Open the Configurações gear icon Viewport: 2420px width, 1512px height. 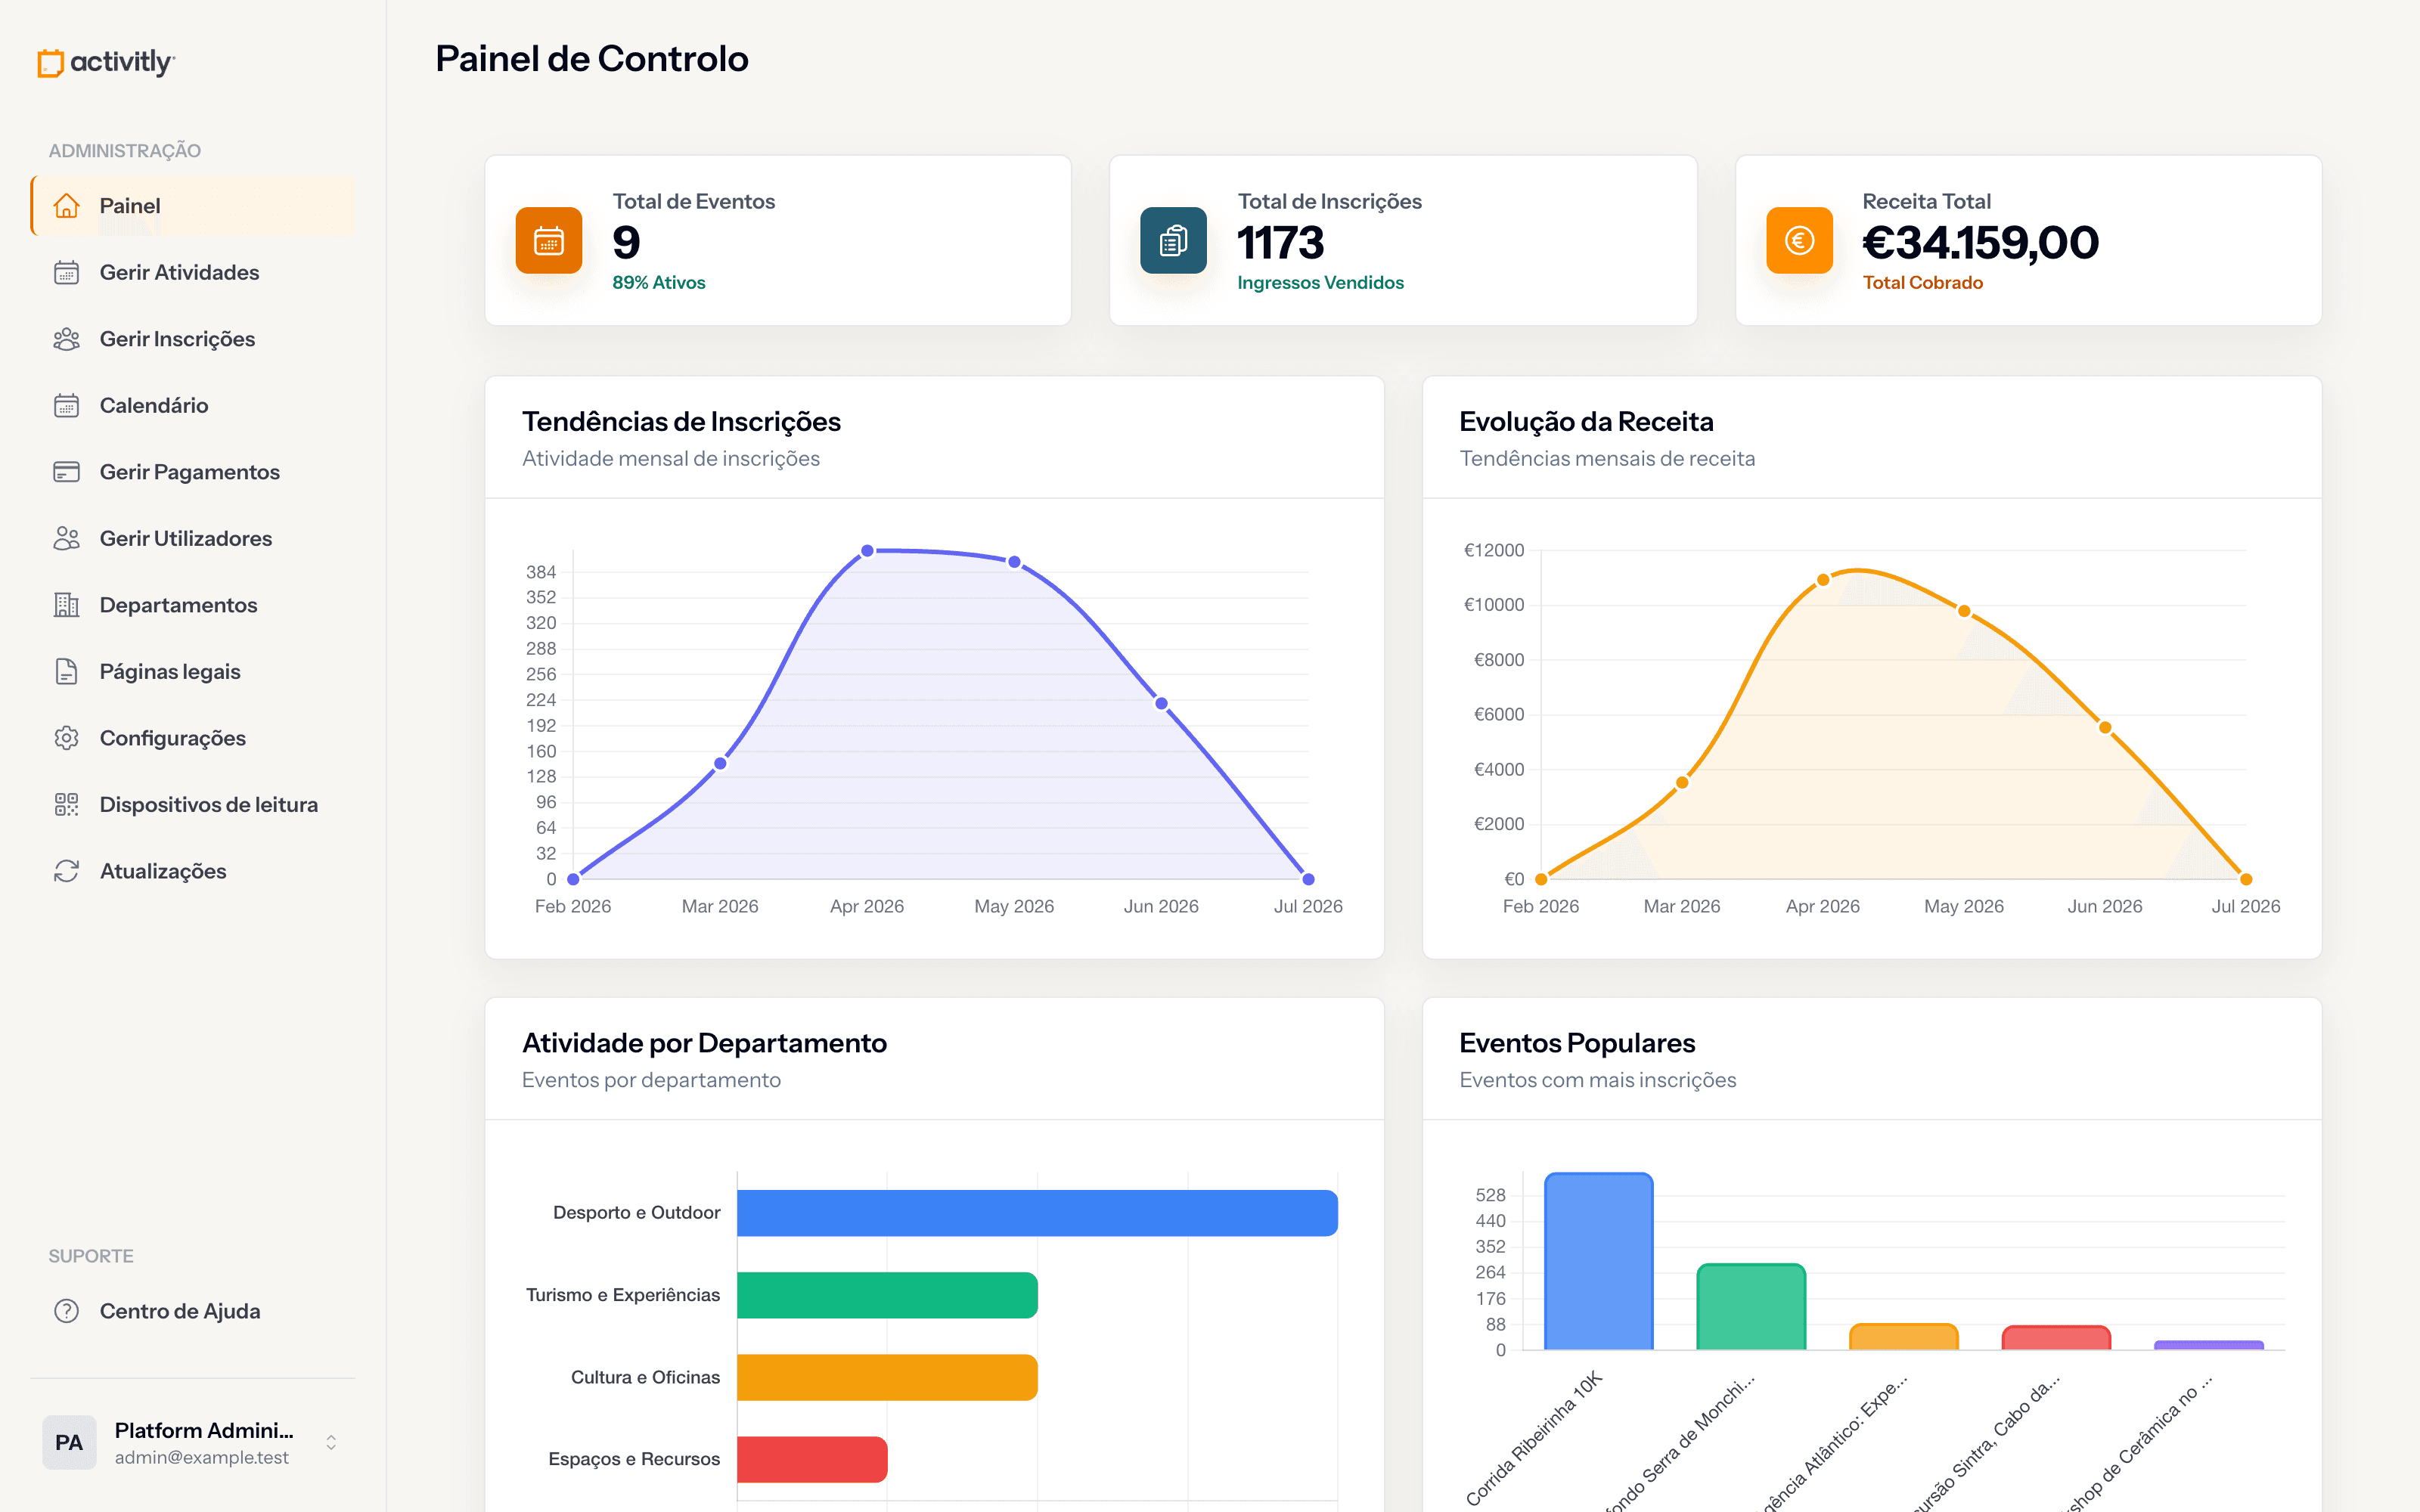pos(66,738)
